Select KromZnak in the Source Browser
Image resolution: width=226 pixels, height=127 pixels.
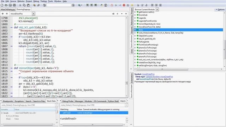[x=143, y=15]
